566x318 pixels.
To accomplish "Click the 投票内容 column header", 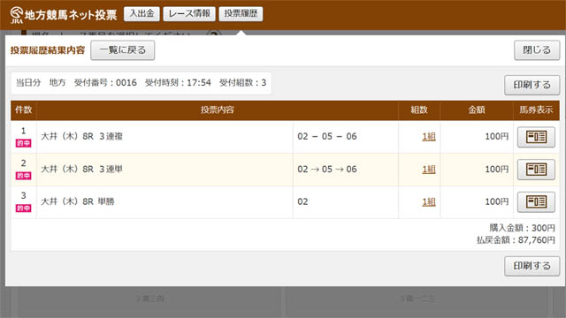I will [218, 110].
